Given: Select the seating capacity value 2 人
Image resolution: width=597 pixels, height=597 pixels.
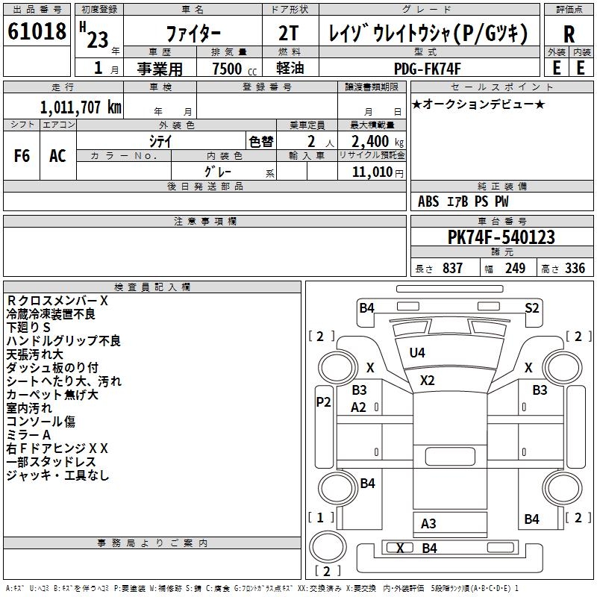Looking at the screenshot, I should click(321, 142).
